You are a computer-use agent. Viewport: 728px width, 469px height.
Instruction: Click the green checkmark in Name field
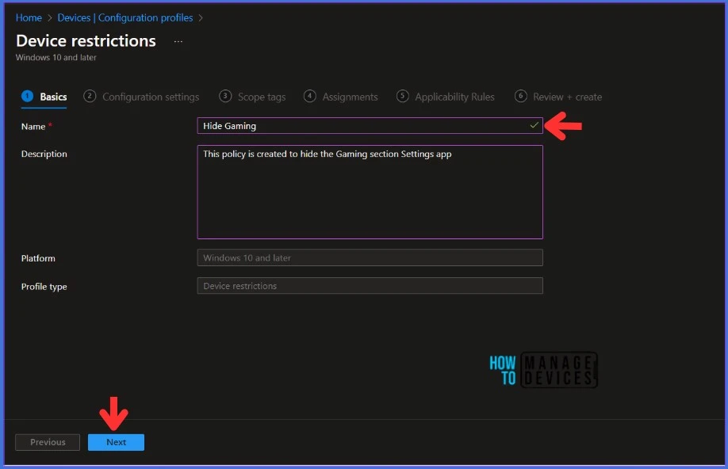coord(534,125)
